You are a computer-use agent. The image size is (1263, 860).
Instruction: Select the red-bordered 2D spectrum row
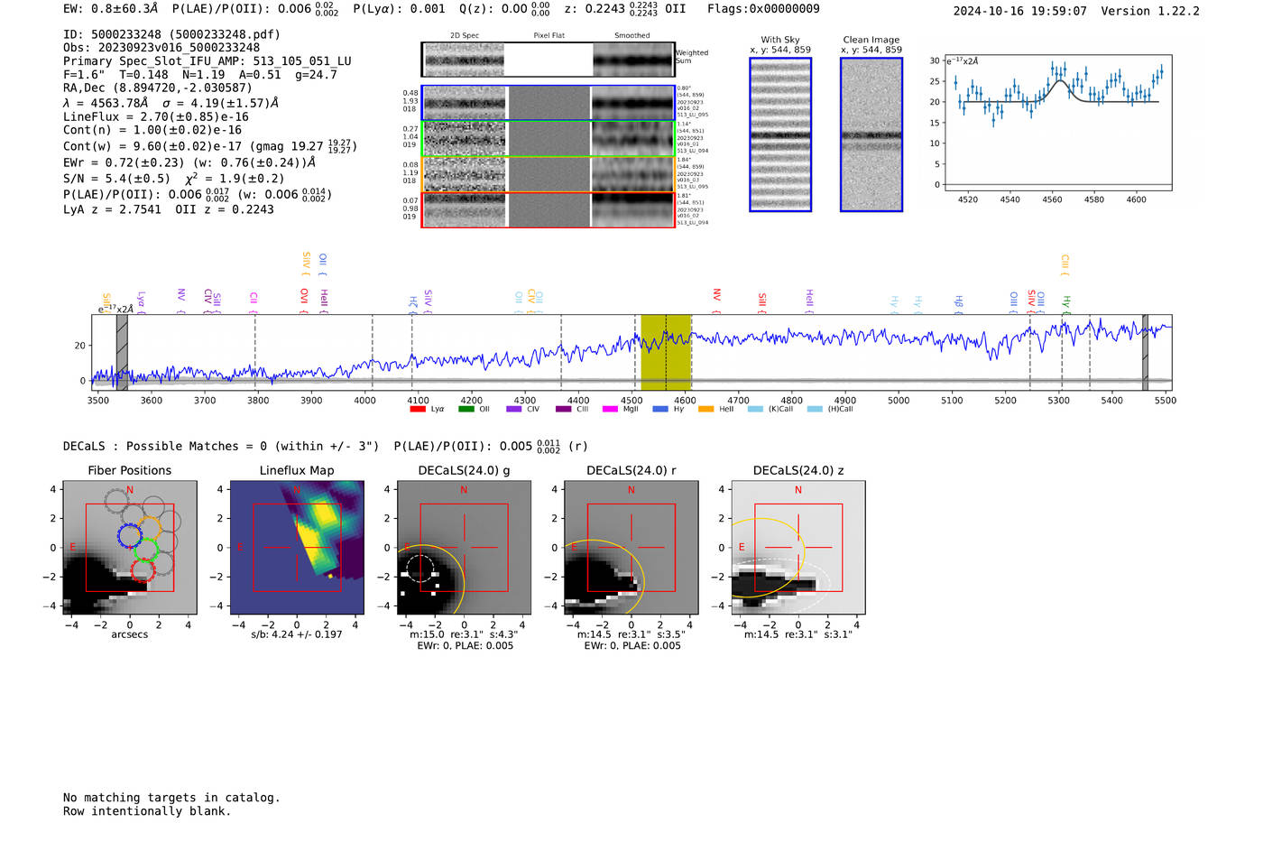pyautogui.click(x=548, y=210)
